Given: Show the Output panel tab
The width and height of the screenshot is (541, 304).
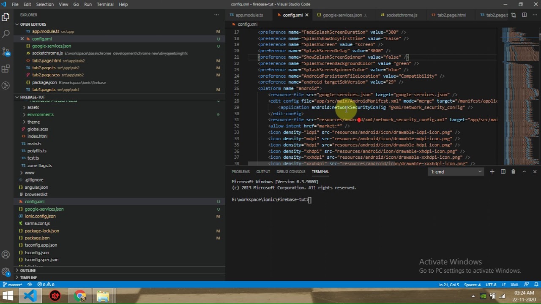Looking at the screenshot, I should (263, 172).
